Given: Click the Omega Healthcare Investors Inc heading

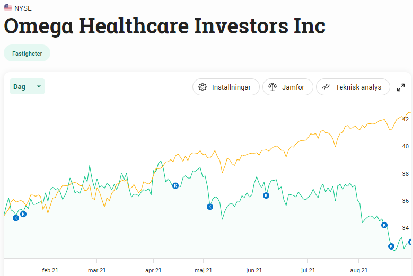Looking at the screenshot, I should (164, 26).
